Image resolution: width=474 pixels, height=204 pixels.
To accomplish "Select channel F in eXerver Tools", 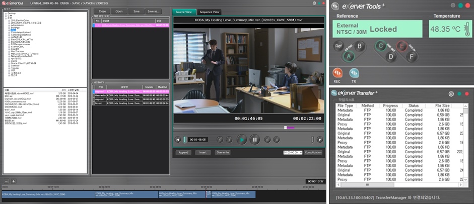I will pos(412,56).
